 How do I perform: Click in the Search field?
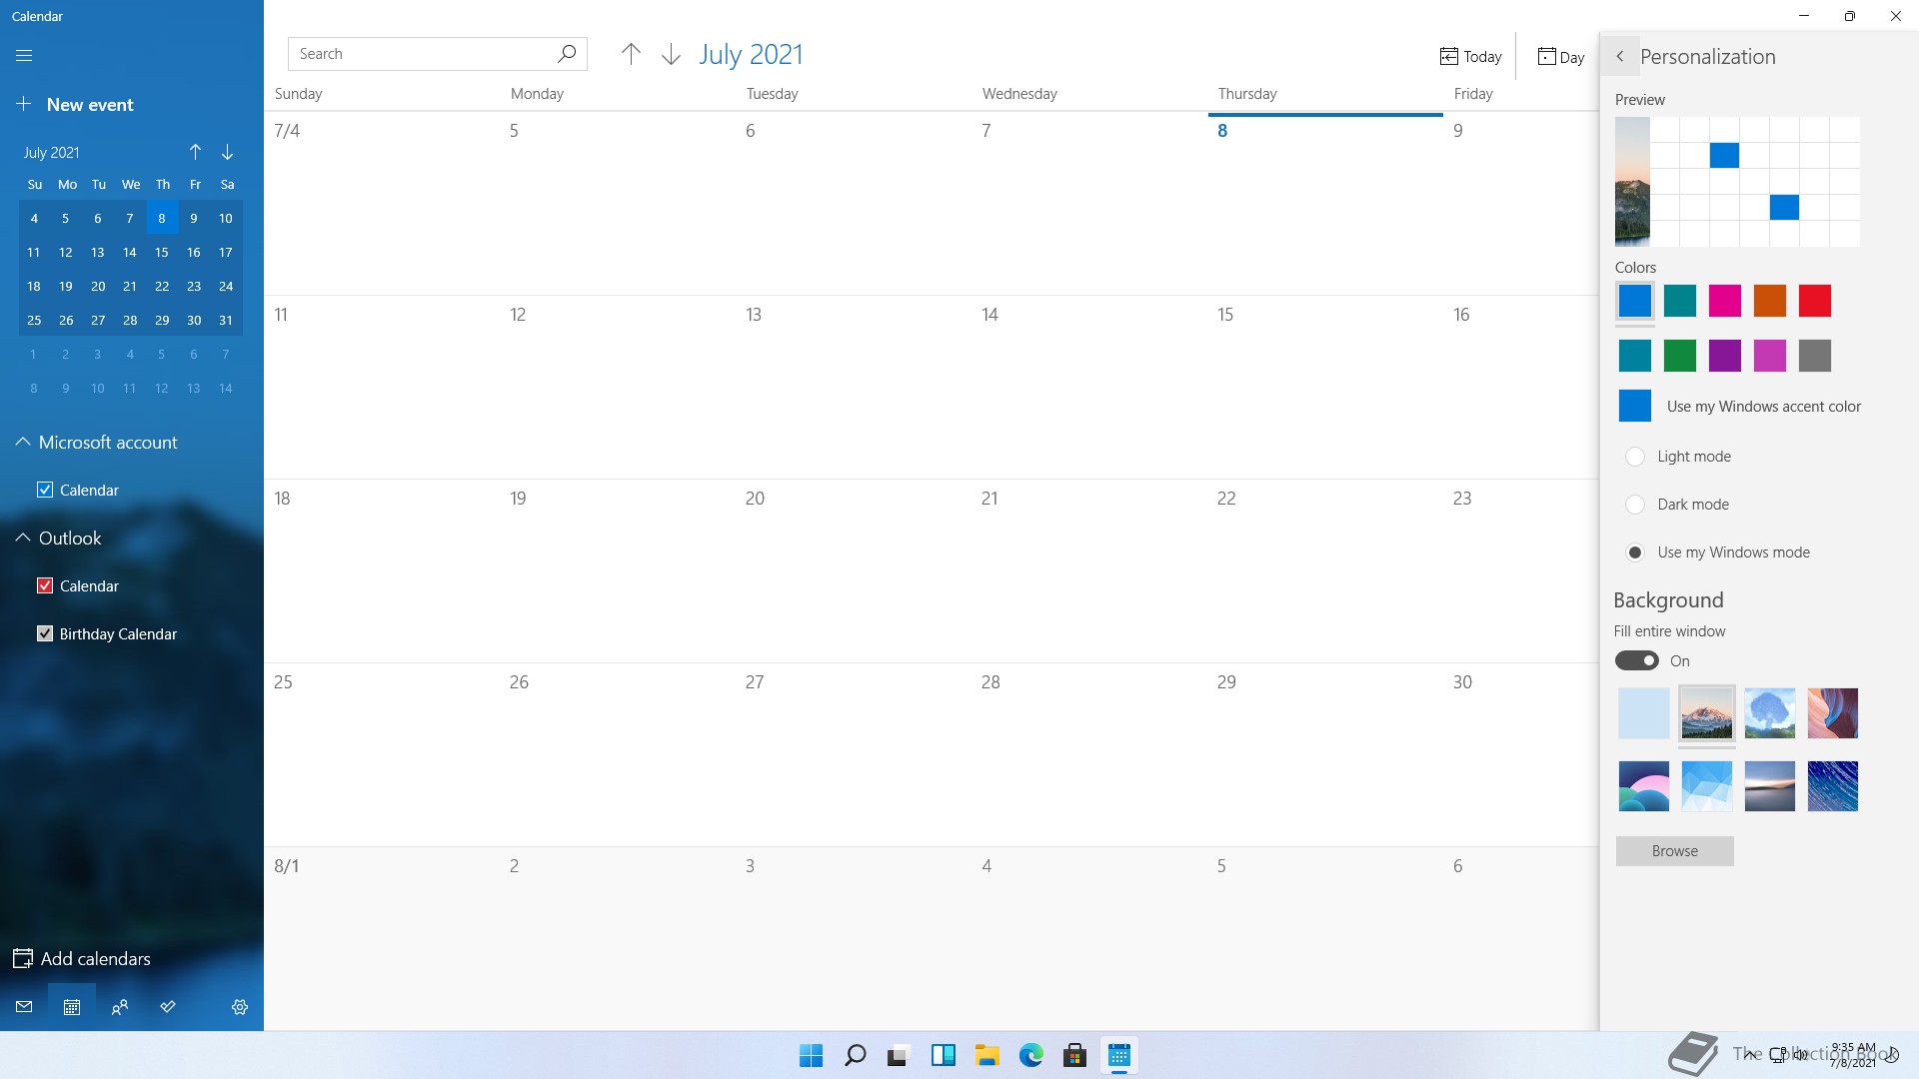click(x=437, y=54)
